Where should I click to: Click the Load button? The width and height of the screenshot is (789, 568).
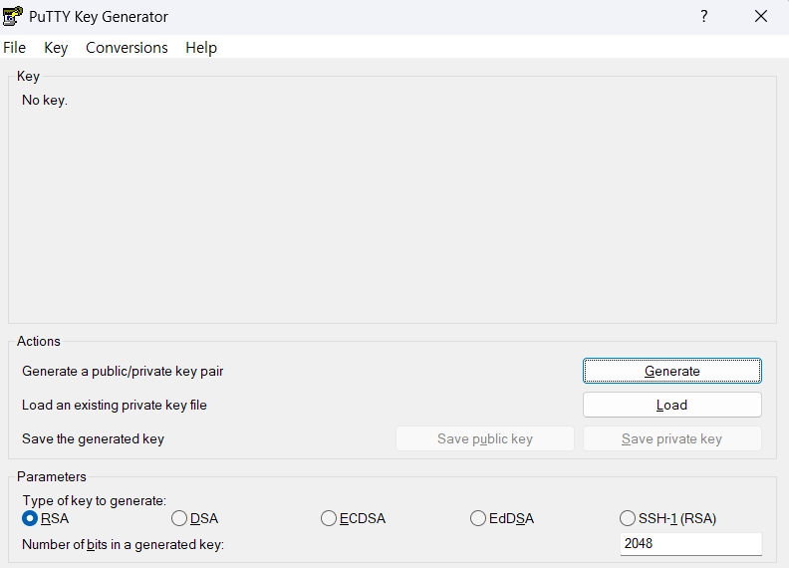pyautogui.click(x=672, y=405)
